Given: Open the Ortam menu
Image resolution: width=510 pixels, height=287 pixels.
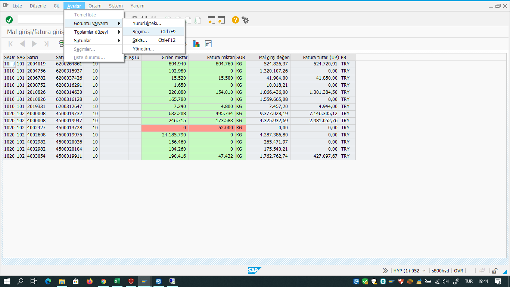Looking at the screenshot, I should click(95, 6).
